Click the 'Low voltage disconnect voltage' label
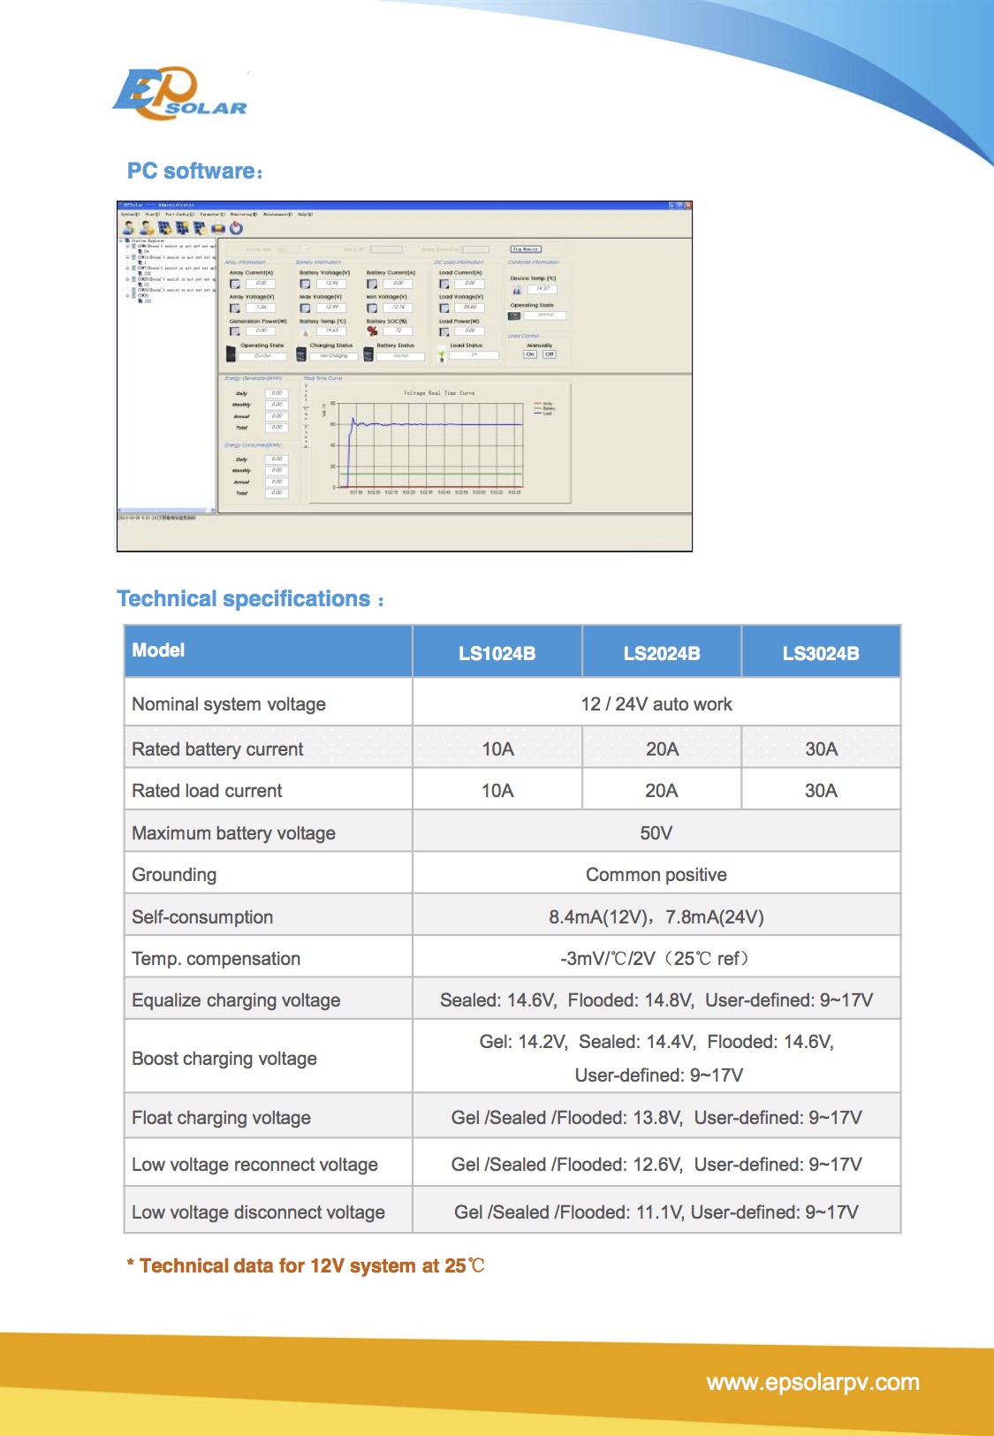994x1436 pixels. [x=258, y=1212]
